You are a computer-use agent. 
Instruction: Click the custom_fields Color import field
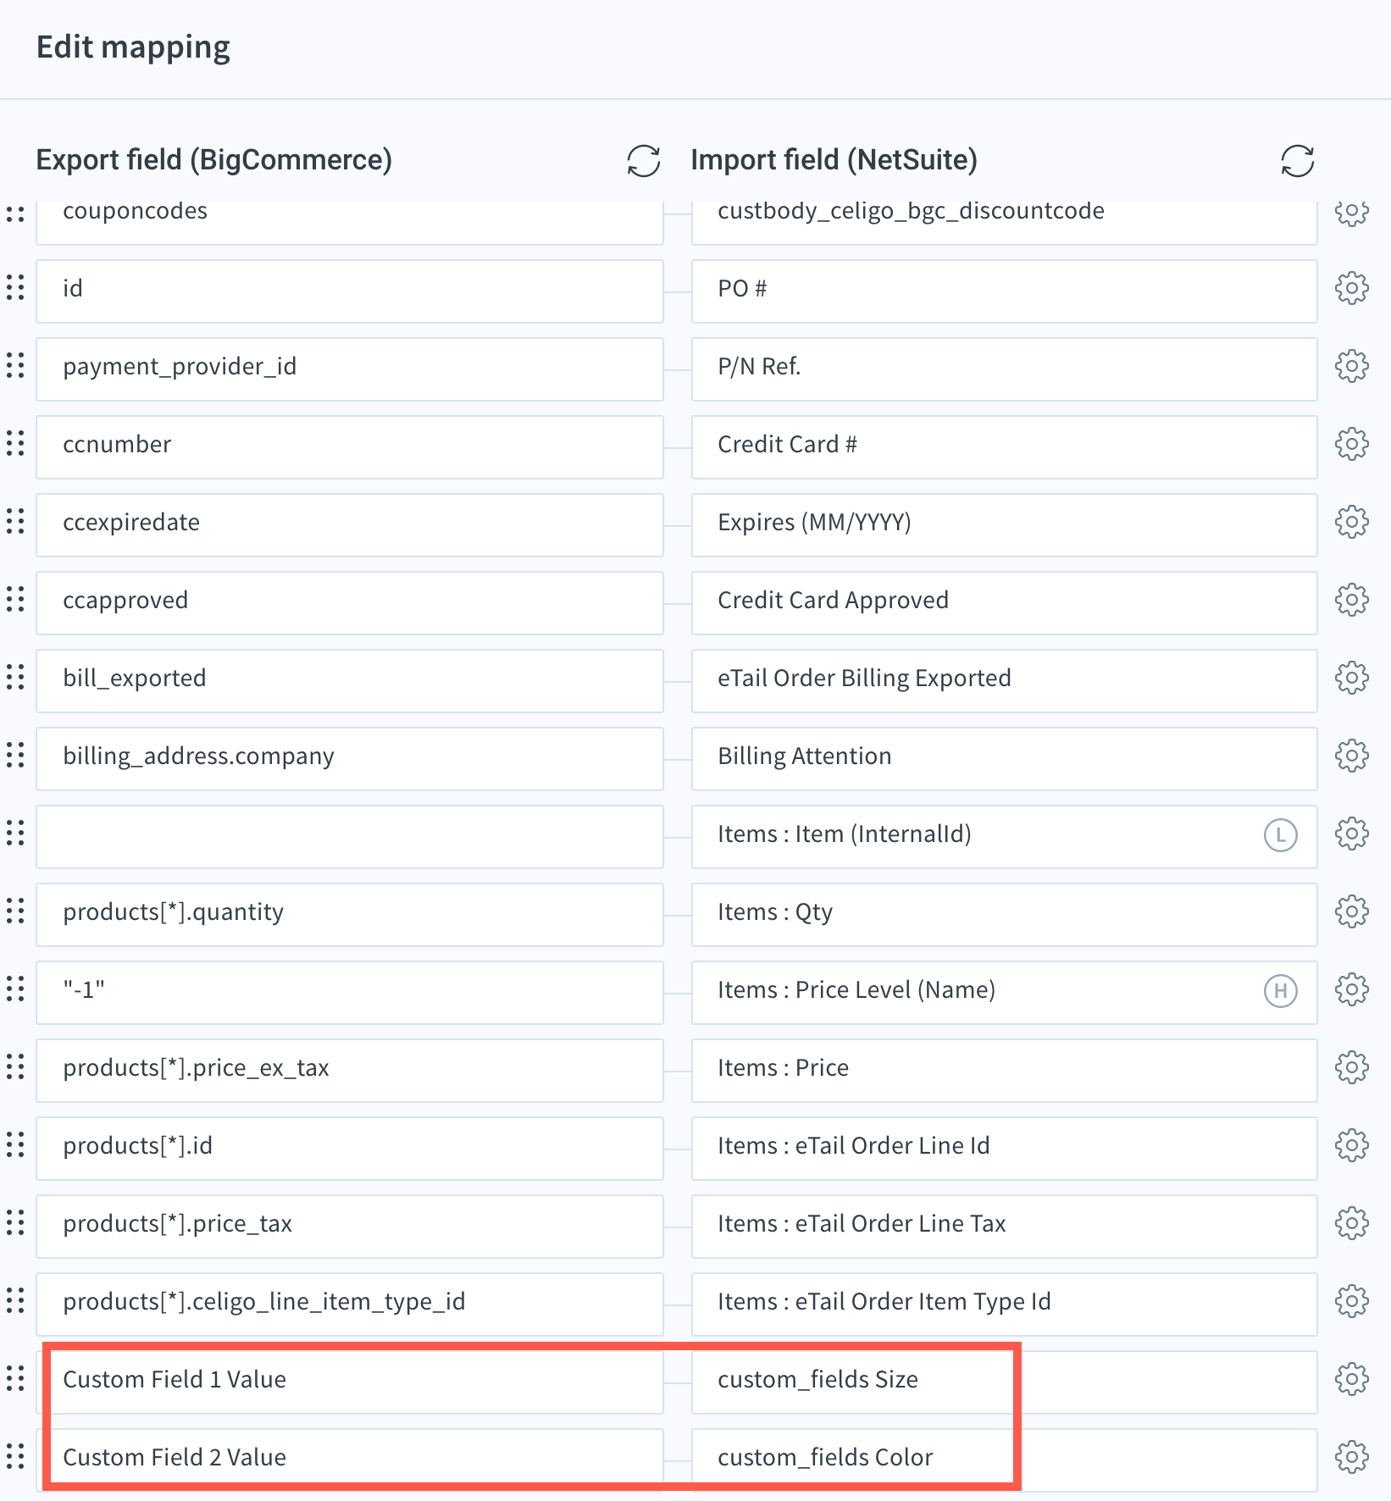[1004, 1460]
